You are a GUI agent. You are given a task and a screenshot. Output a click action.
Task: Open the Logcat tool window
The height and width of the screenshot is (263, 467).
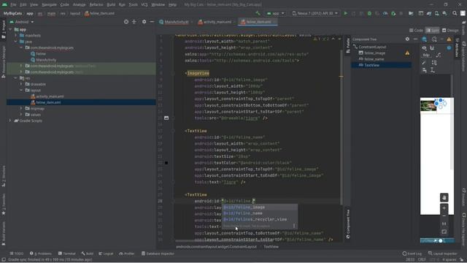pyautogui.click(x=106, y=254)
